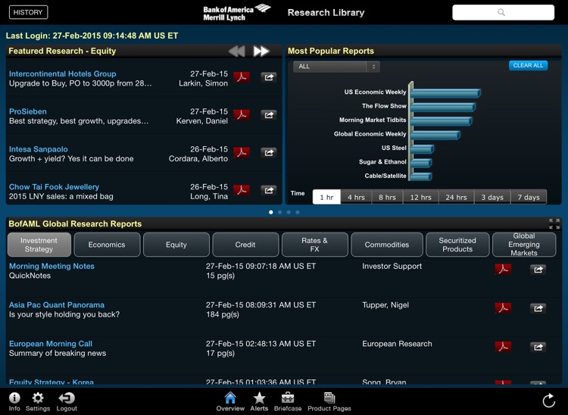Click the Global Economic Weekly bar
The height and width of the screenshot is (415, 568).
[x=435, y=136]
